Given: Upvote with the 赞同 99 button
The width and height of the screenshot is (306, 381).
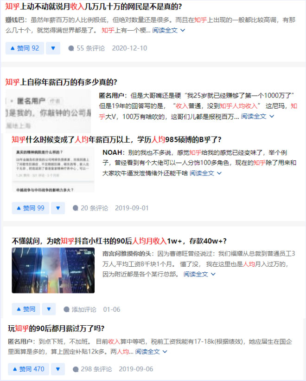Looking at the screenshot, I should click(30, 208).
